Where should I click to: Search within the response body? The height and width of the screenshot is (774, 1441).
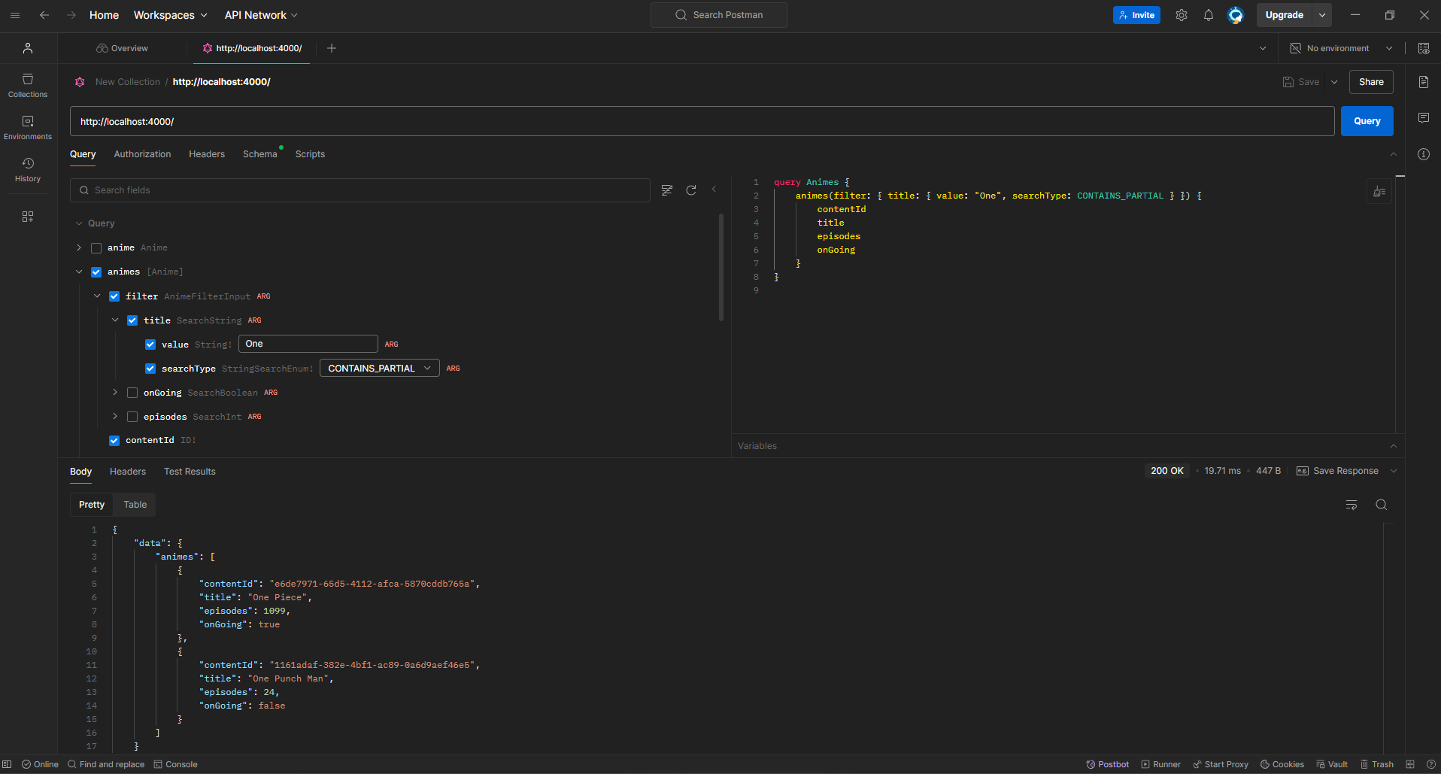[x=1382, y=505]
